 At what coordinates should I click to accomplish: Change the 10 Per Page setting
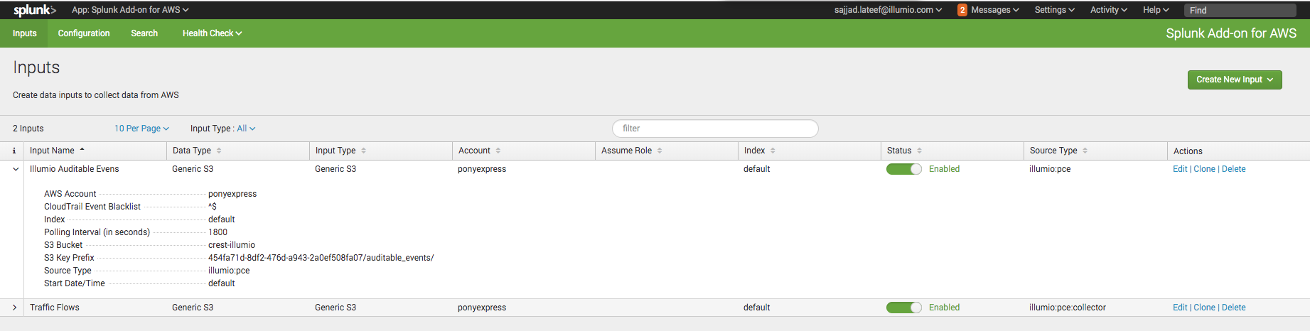pos(141,129)
